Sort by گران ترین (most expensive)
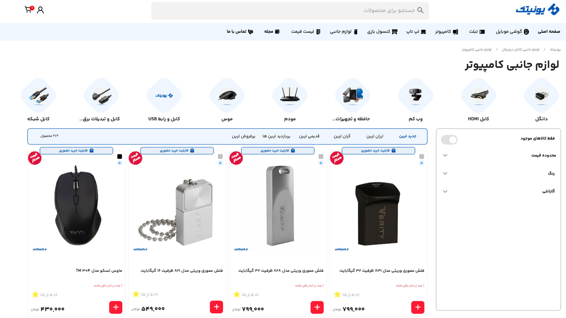The height and width of the screenshot is (318, 566). click(x=342, y=136)
